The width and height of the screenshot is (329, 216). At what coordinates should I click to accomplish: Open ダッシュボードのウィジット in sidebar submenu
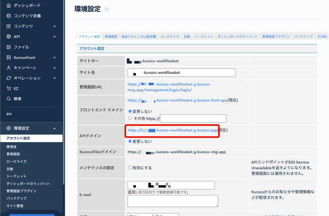point(28,184)
